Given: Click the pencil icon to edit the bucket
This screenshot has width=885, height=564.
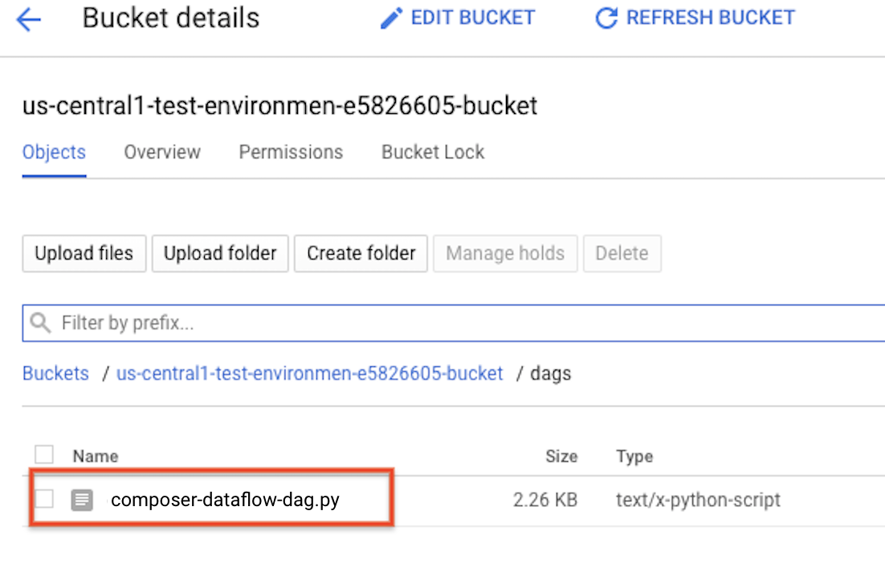Looking at the screenshot, I should point(390,17).
